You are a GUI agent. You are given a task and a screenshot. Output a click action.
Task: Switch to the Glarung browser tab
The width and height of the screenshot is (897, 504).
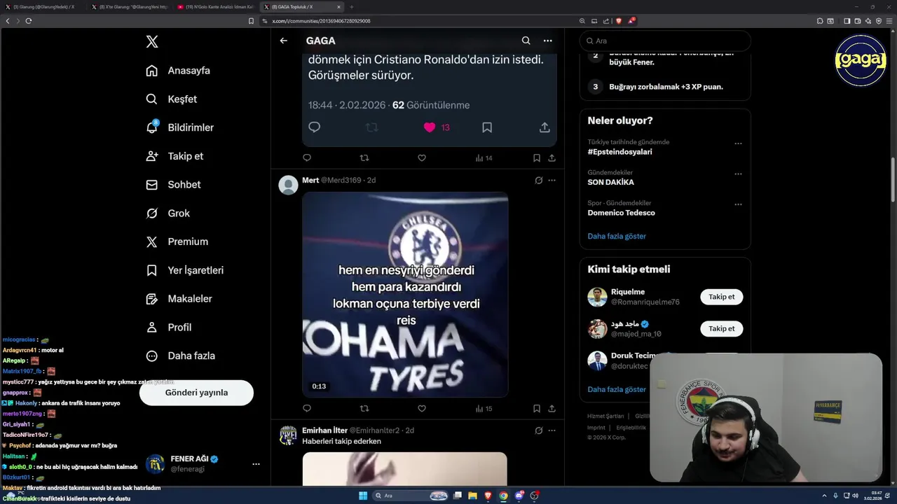[x=44, y=7]
